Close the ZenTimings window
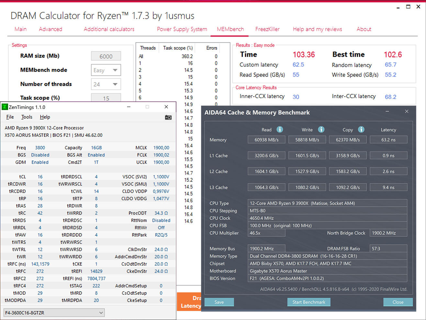 (x=166, y=107)
